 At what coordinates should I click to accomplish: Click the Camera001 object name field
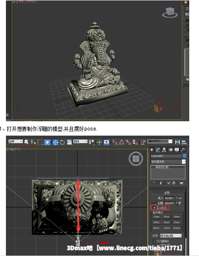click(x=166, y=156)
